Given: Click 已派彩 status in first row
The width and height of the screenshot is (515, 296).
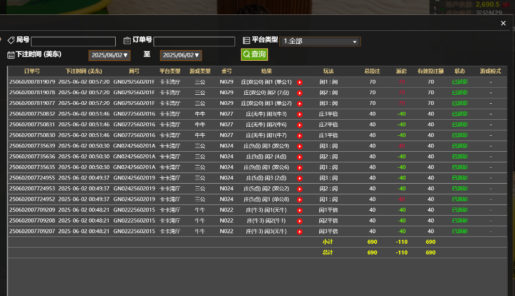Looking at the screenshot, I should (x=460, y=82).
